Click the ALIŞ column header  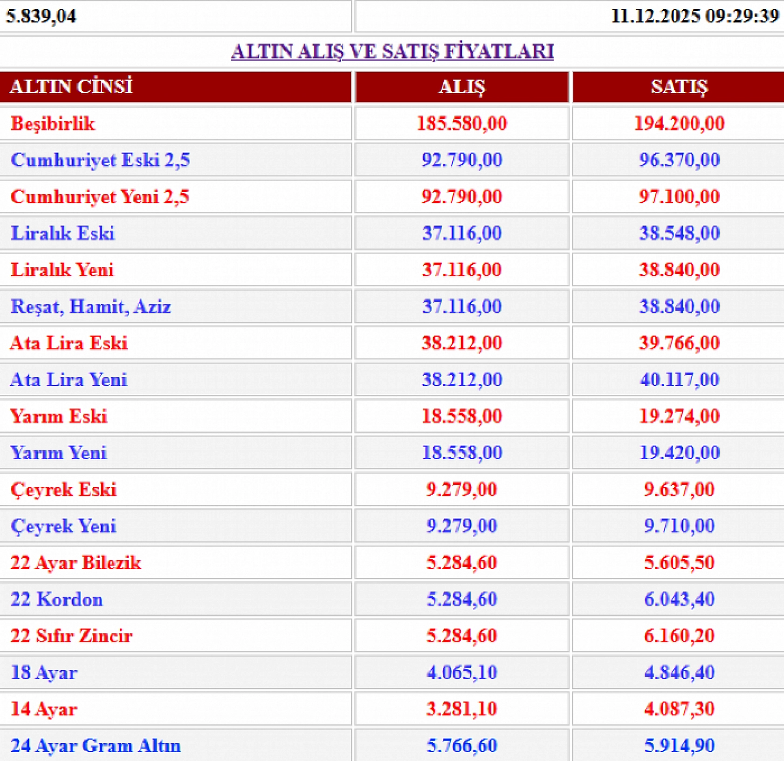click(x=461, y=86)
